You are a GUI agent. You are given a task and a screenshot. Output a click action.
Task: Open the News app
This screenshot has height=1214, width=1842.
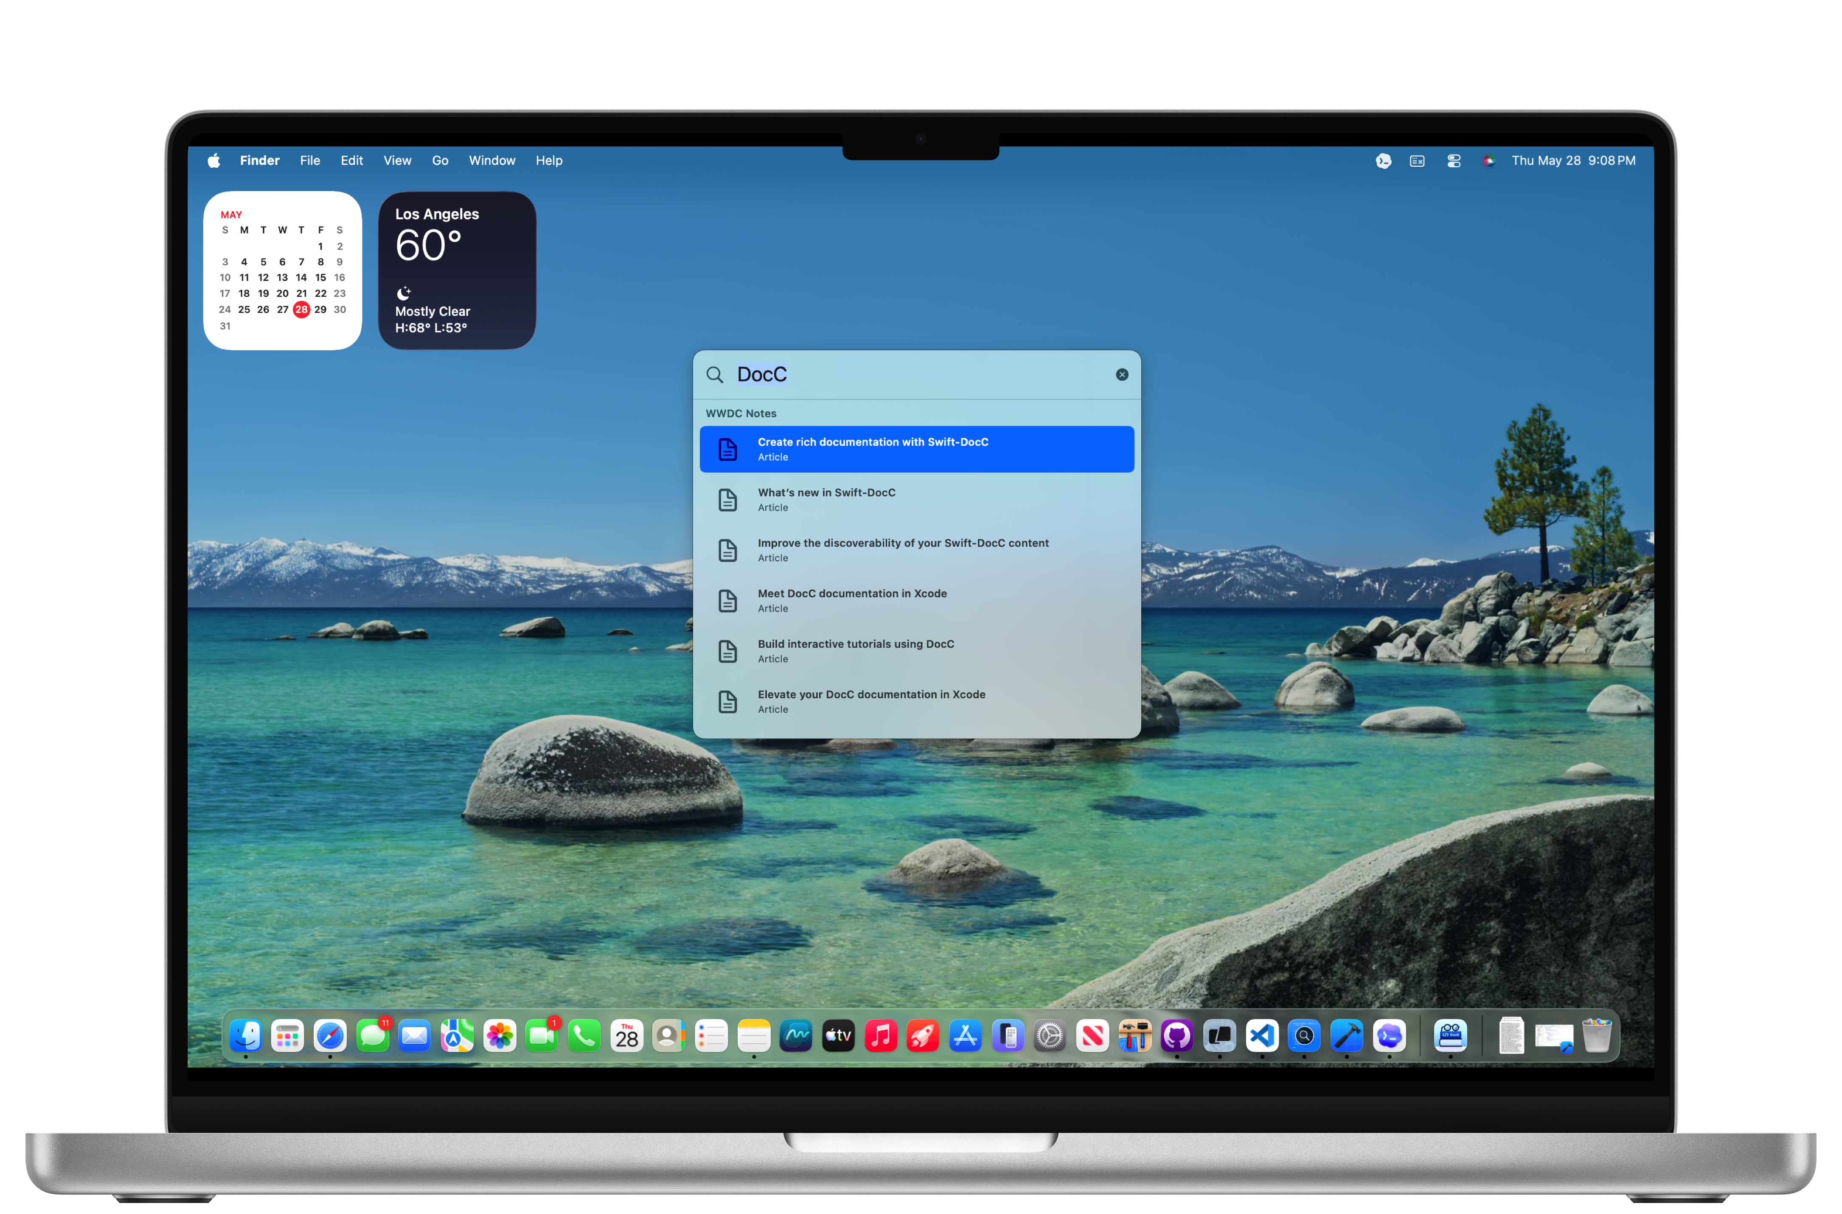[x=1092, y=1035]
